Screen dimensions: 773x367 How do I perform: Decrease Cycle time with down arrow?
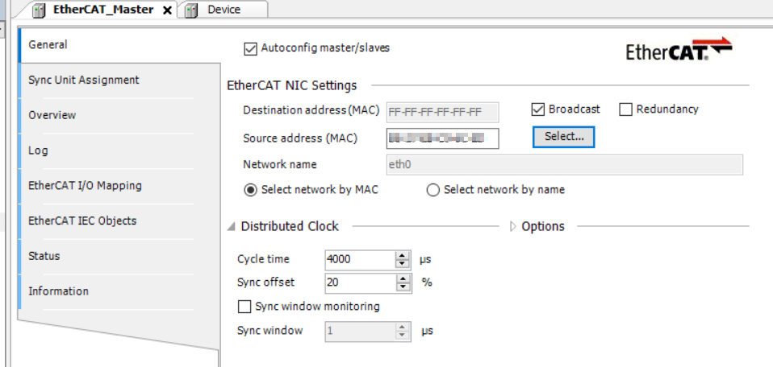pyautogui.click(x=403, y=264)
